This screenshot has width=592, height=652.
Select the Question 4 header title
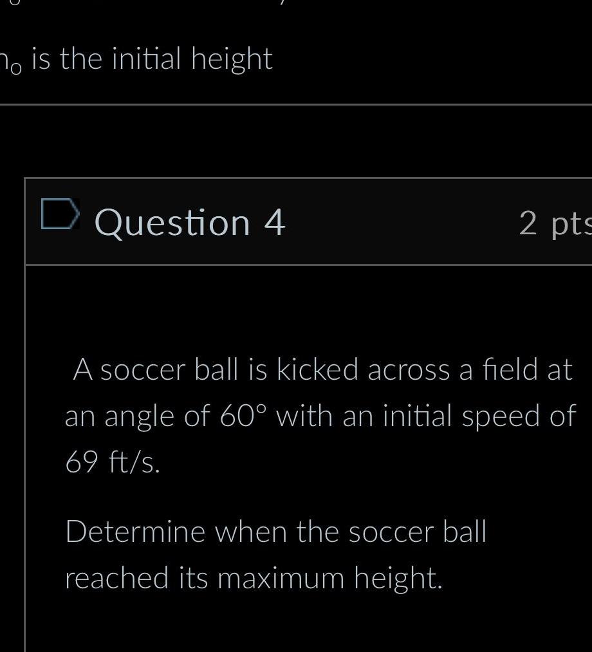coord(189,222)
